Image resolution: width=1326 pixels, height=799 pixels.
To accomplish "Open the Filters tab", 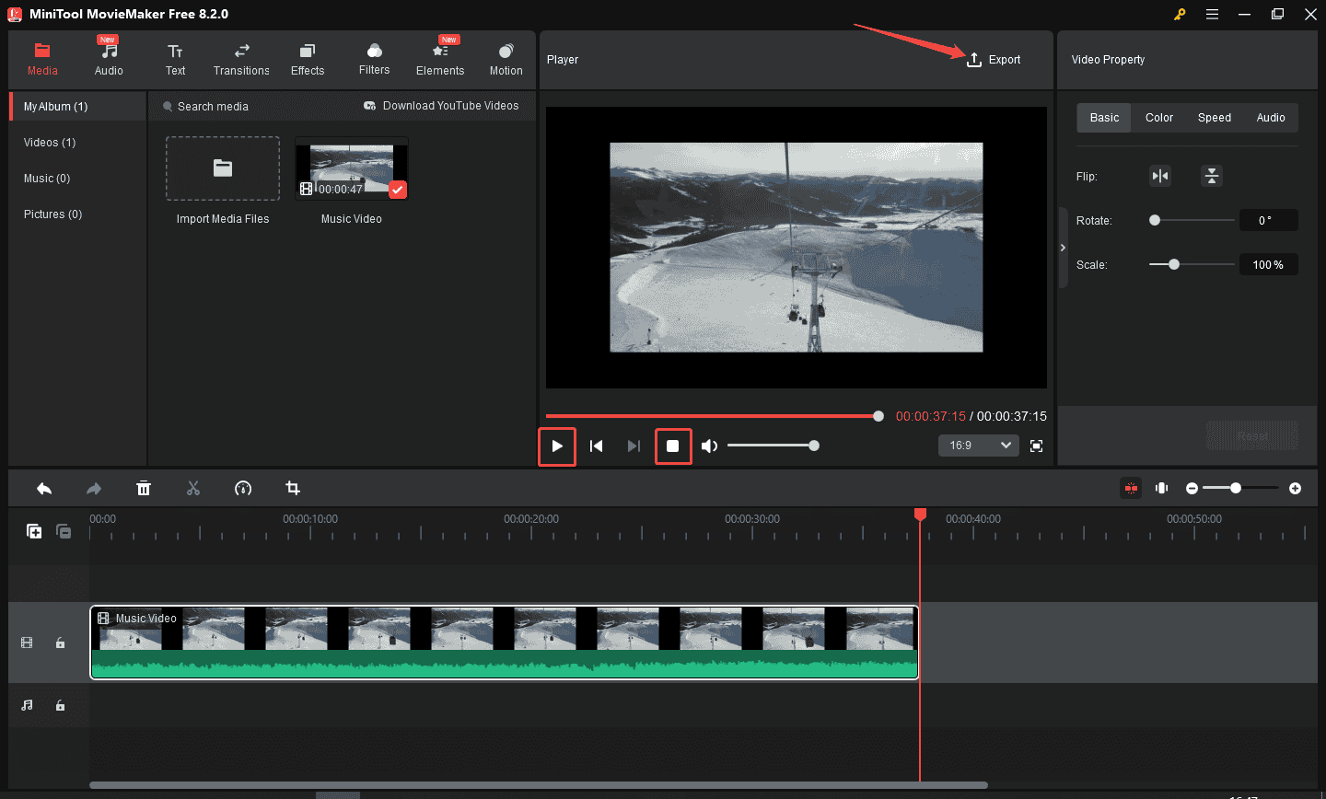I will (374, 60).
